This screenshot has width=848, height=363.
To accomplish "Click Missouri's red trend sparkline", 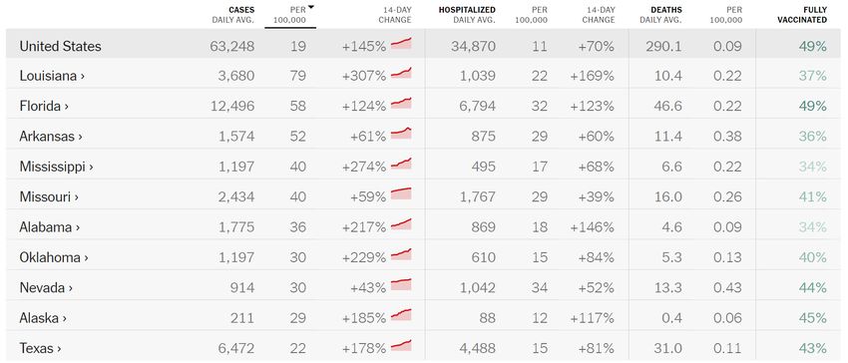I will [401, 193].
